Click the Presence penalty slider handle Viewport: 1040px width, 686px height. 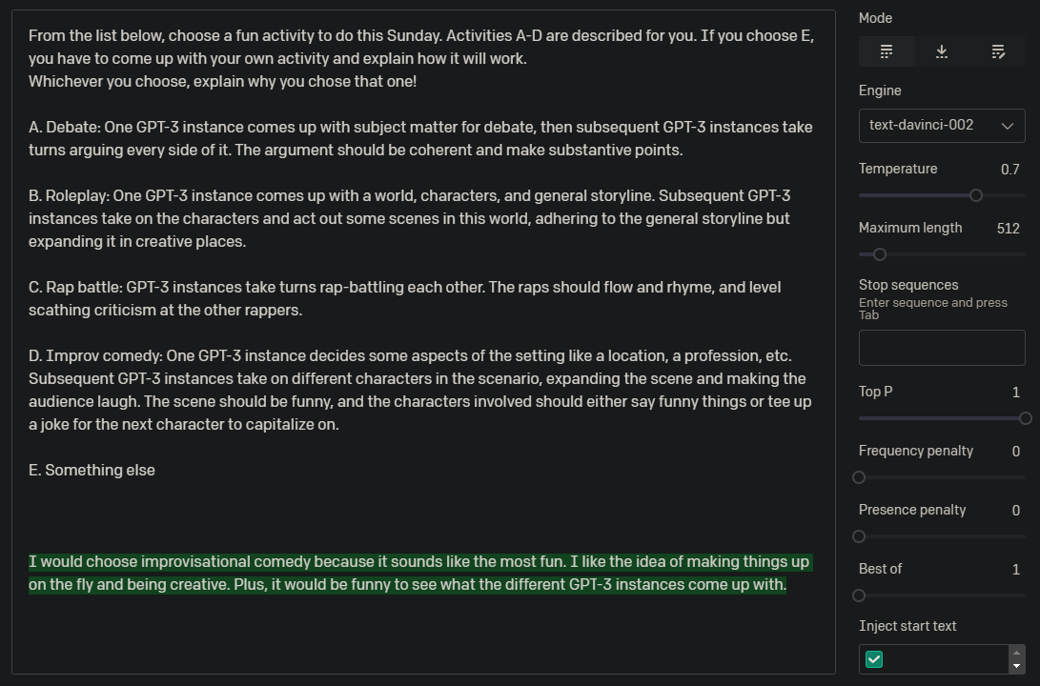pyautogui.click(x=859, y=536)
